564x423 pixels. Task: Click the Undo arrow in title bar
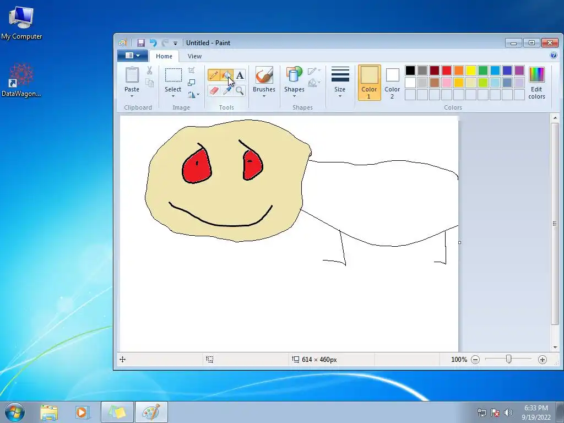coord(153,43)
